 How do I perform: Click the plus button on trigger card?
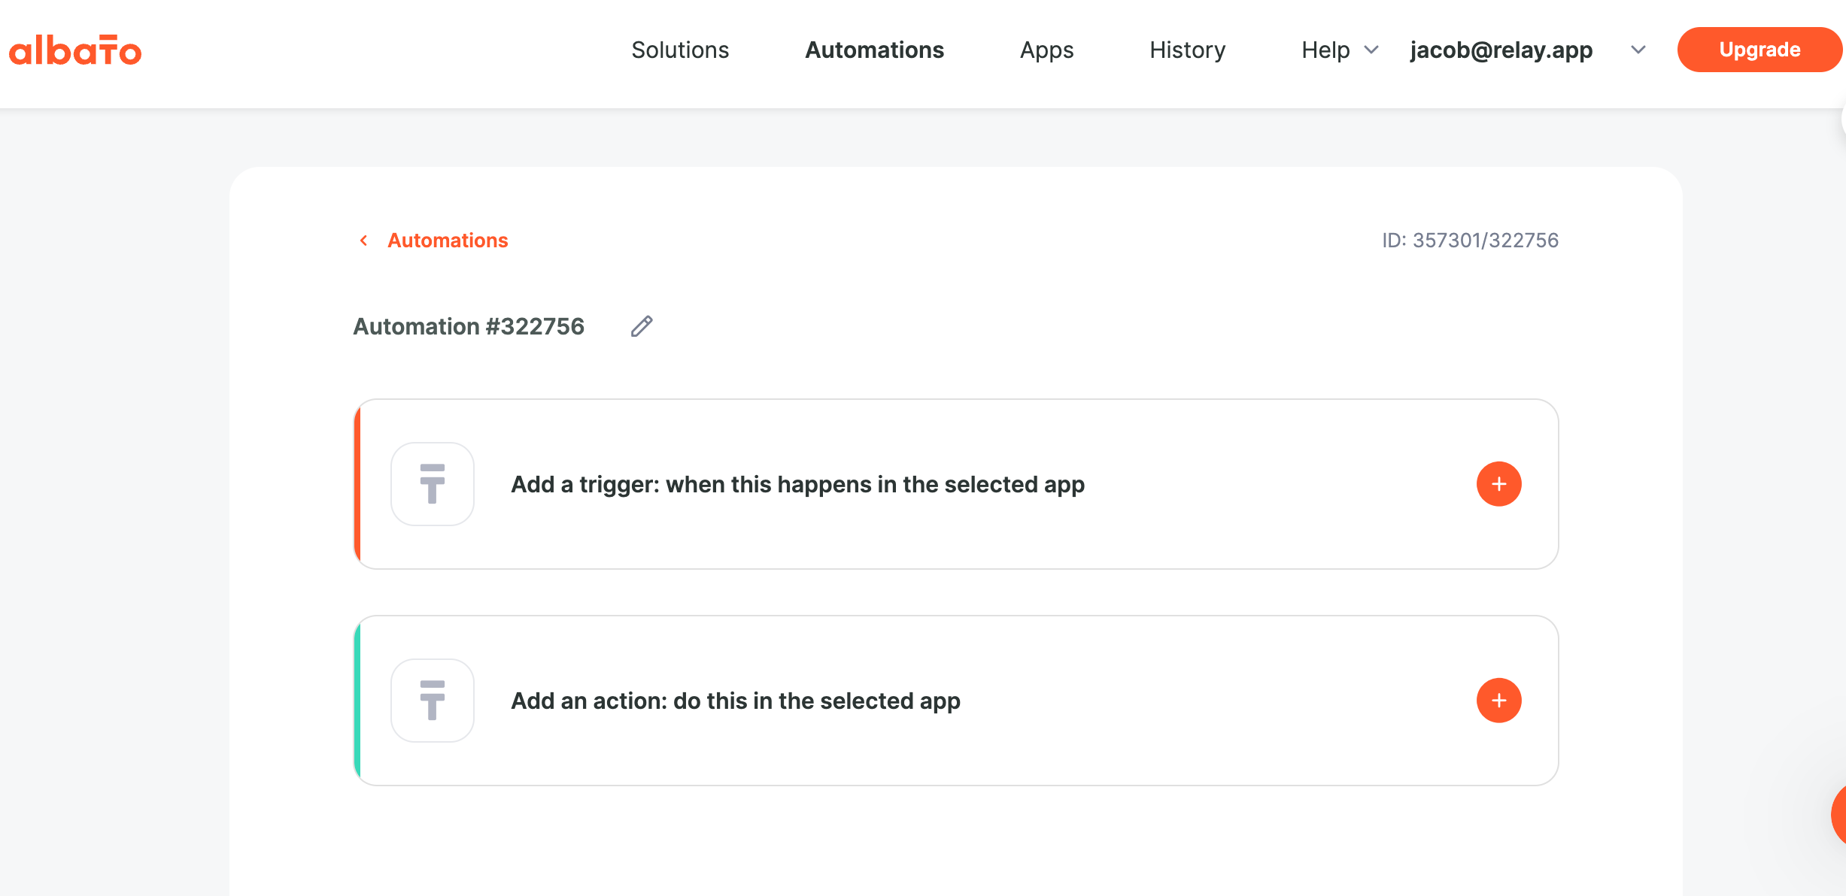coord(1498,484)
